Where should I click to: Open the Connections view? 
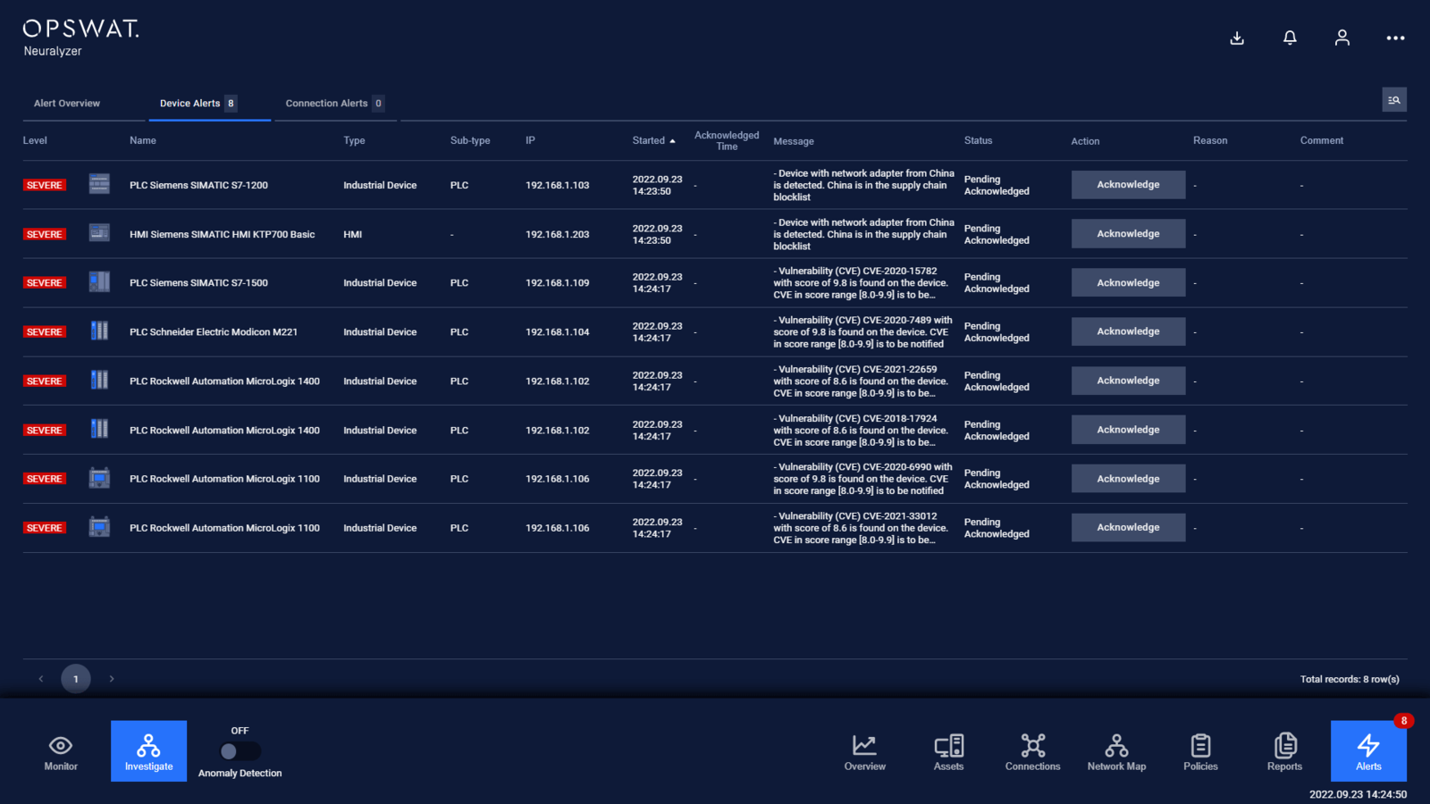pyautogui.click(x=1032, y=751)
